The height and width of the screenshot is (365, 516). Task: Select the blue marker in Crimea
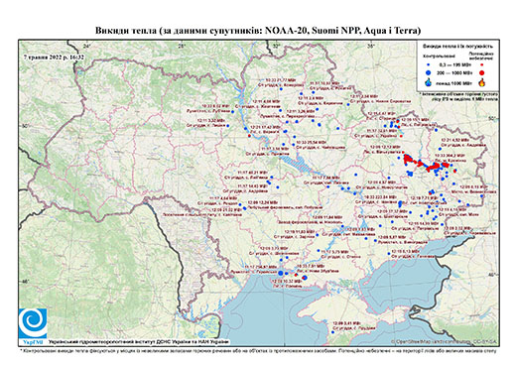coord(332,332)
